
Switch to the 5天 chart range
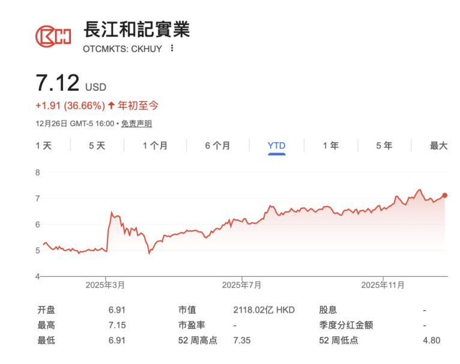pyautogui.click(x=97, y=146)
